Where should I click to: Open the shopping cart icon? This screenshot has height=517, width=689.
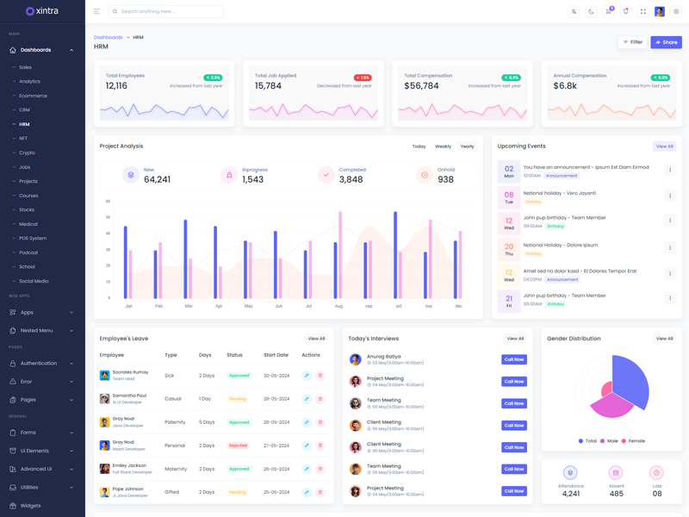click(x=608, y=12)
